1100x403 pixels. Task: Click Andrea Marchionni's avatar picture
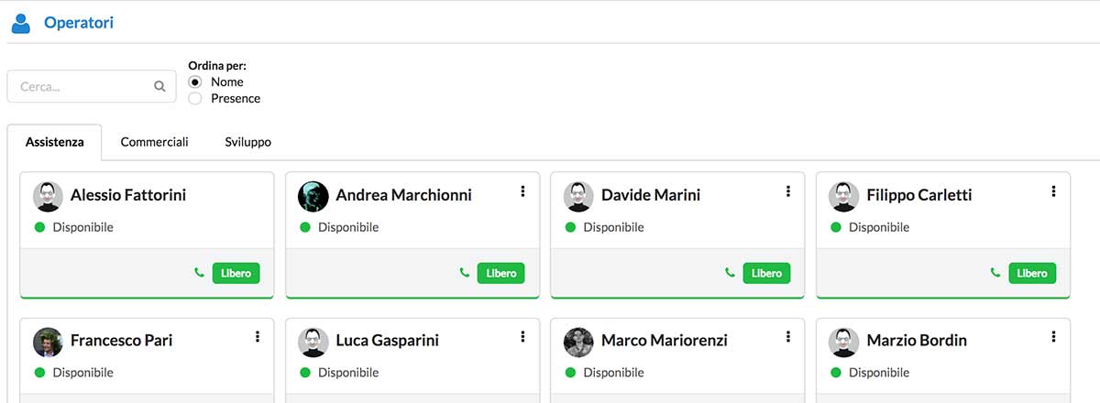313,196
